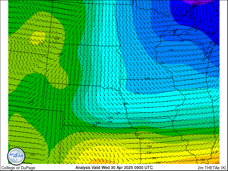The image size is (228, 171).
Task: Click the 304 contour label
Action: click(95, 125)
